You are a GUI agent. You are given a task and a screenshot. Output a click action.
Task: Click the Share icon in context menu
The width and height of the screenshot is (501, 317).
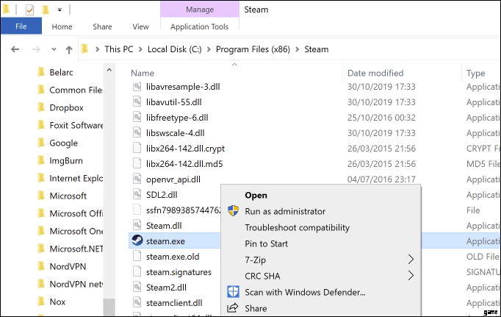click(234, 308)
